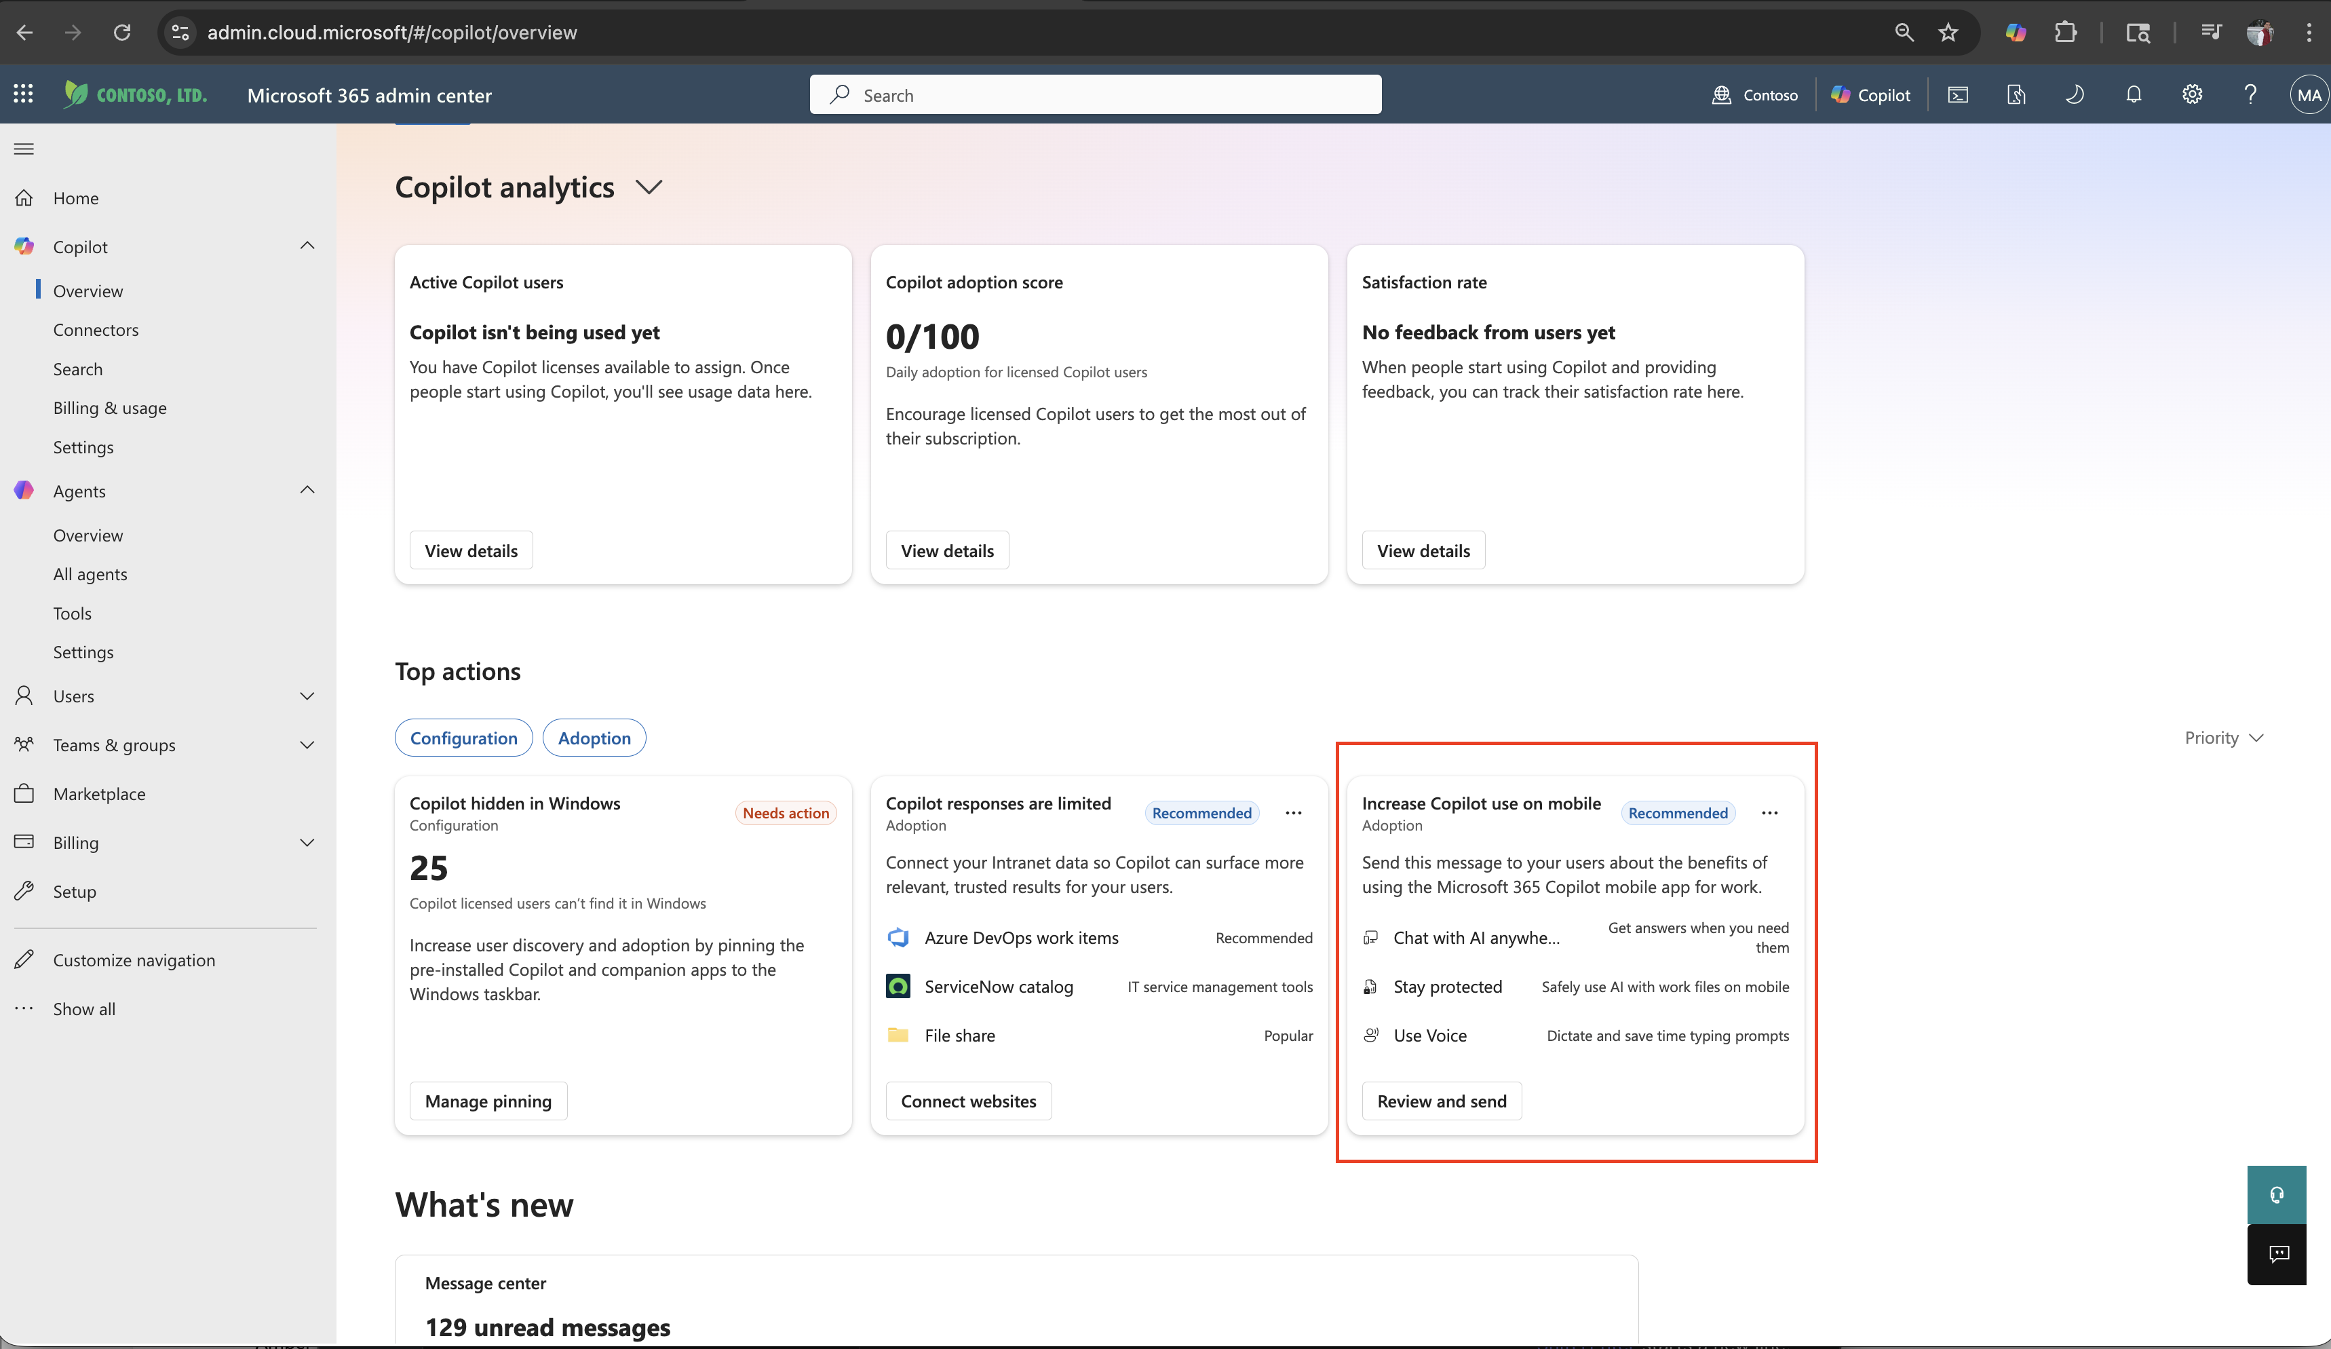This screenshot has height=1349, width=2331.
Task: Toggle the Configuration filter pill
Action: pyautogui.click(x=463, y=738)
